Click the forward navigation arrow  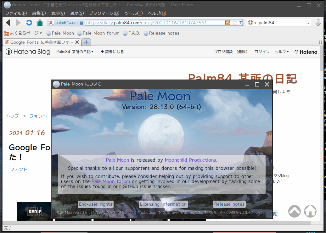coord(18,22)
